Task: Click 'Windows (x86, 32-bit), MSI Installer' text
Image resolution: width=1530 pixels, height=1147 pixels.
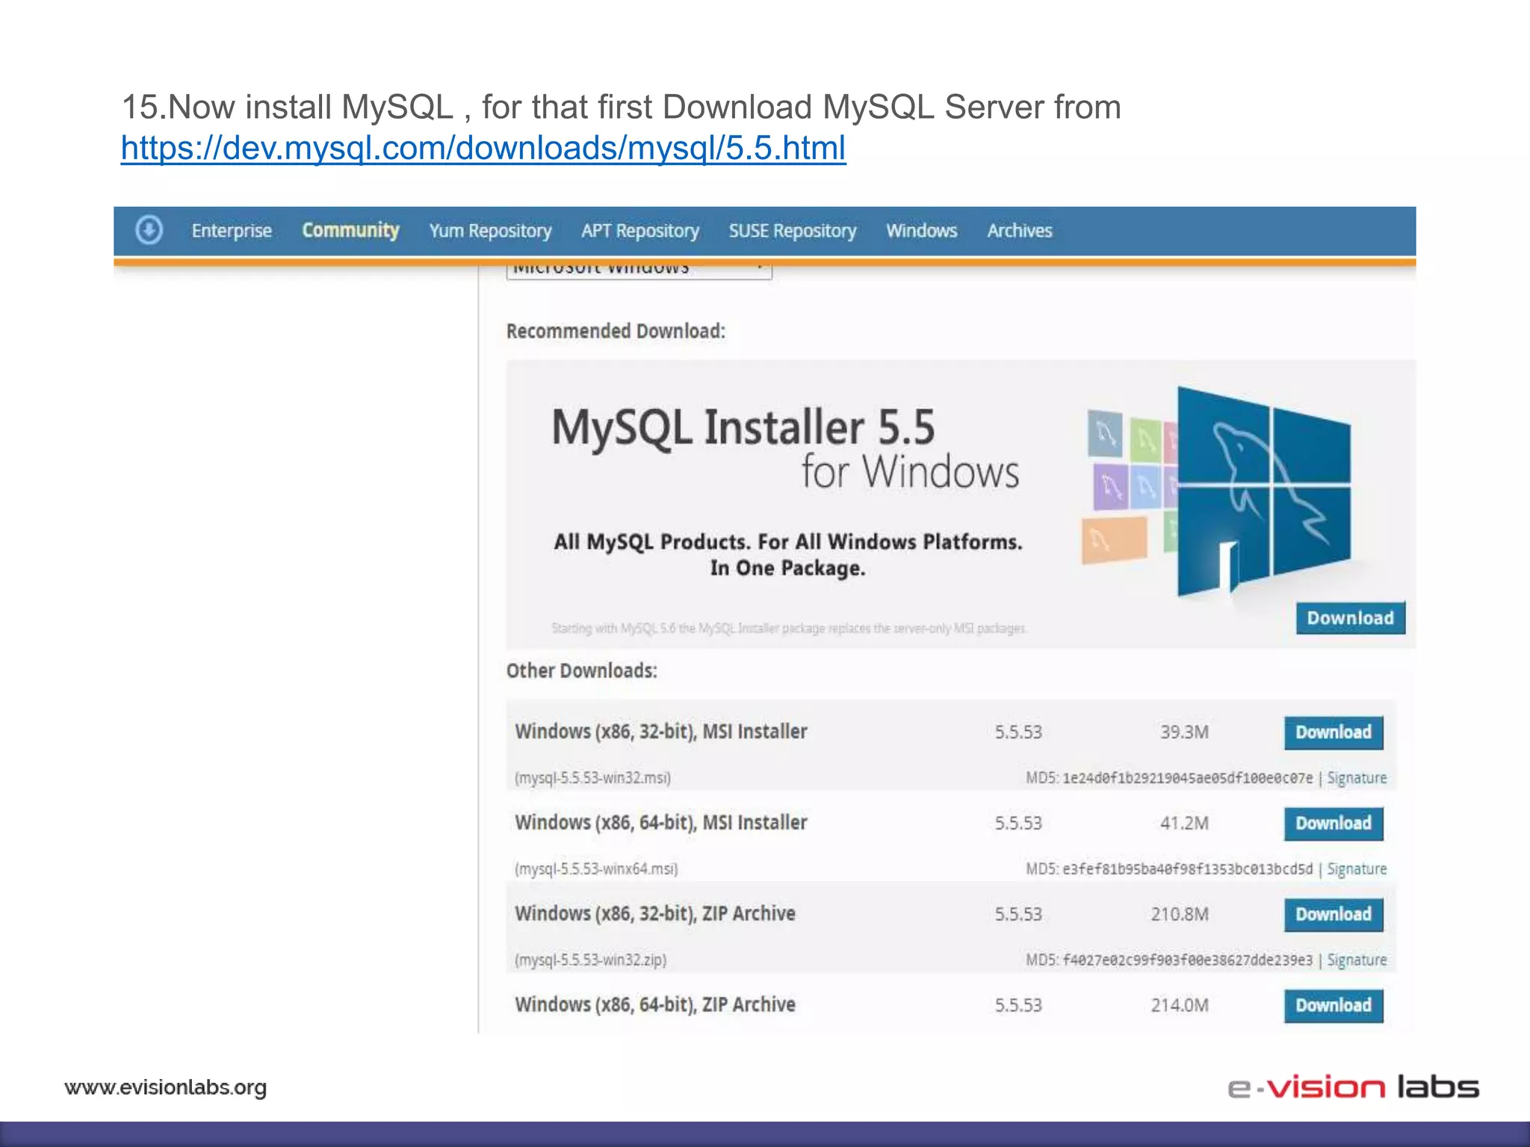Action: [x=661, y=732]
